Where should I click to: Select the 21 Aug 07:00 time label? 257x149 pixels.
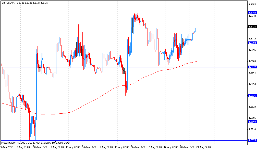click(203, 147)
